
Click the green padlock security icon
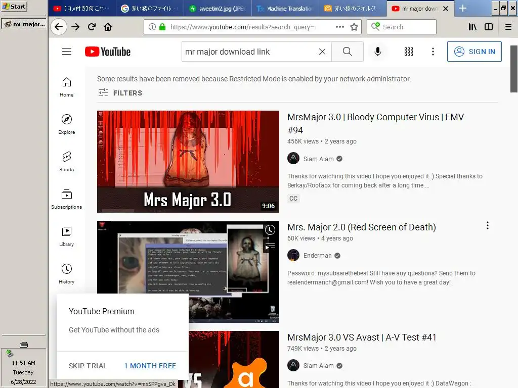(x=162, y=27)
